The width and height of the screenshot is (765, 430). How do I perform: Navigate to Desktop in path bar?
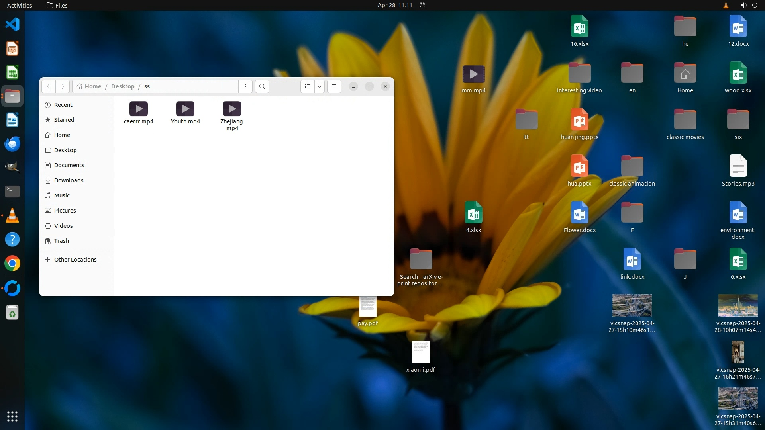point(123,86)
